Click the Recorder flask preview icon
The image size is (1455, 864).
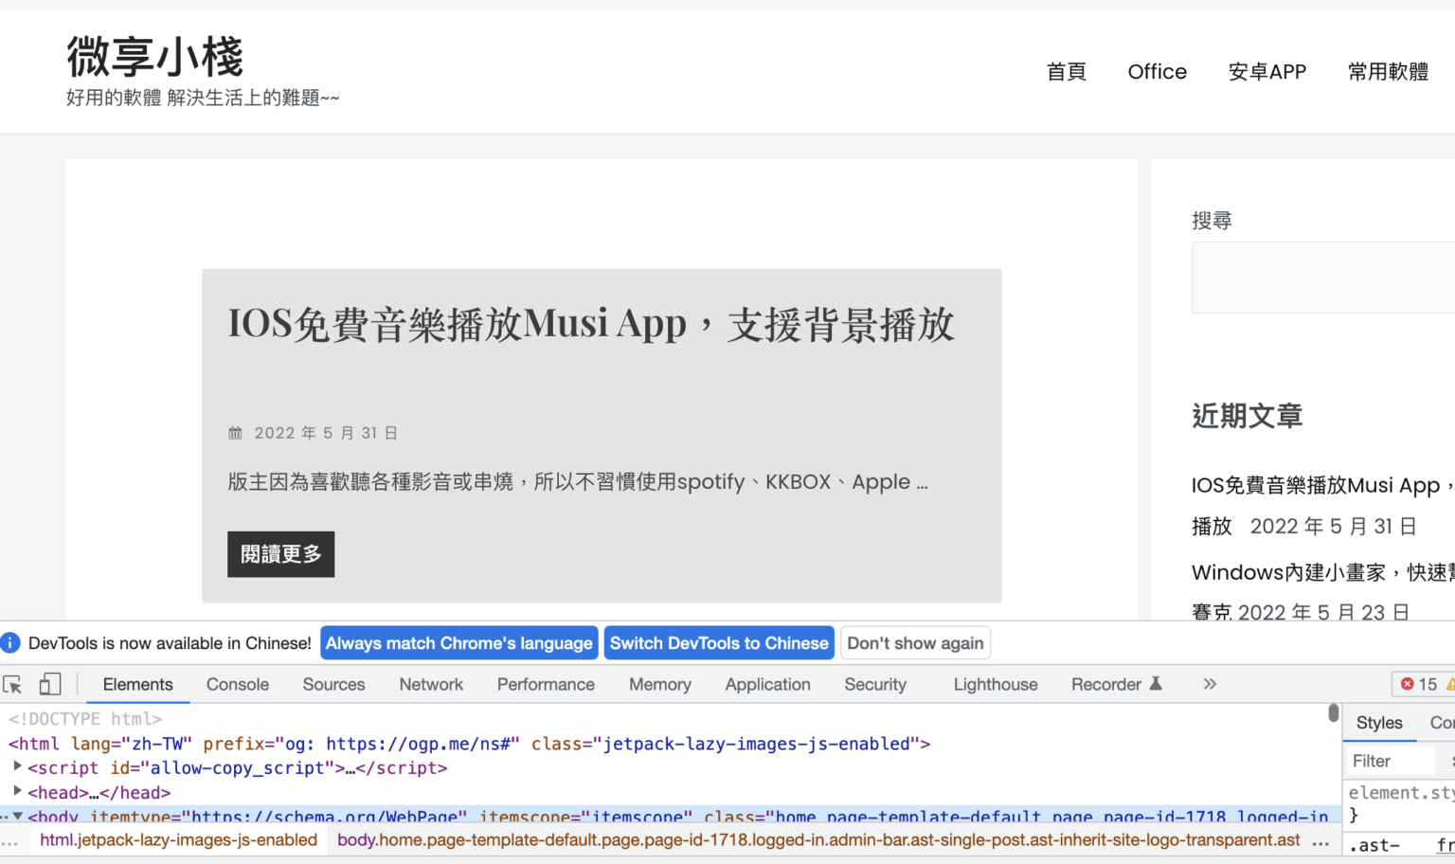click(1156, 683)
